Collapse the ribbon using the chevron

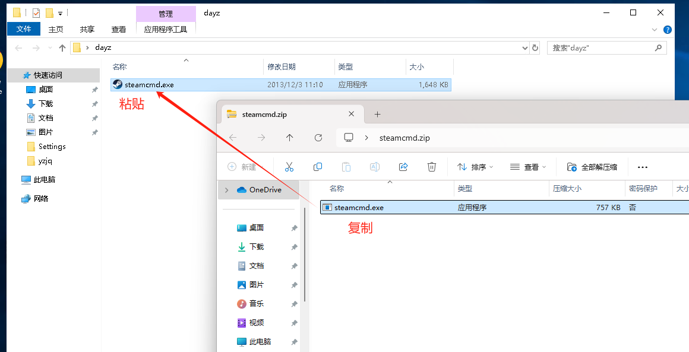(x=655, y=30)
